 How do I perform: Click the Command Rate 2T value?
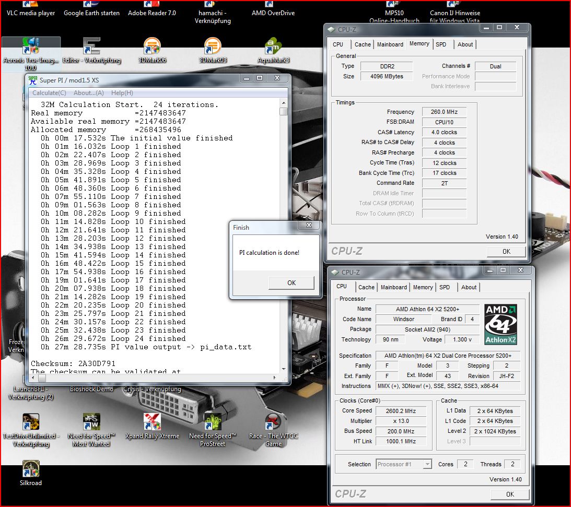[444, 183]
